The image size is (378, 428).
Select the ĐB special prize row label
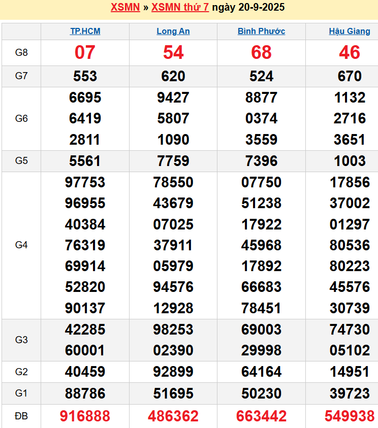(21, 416)
